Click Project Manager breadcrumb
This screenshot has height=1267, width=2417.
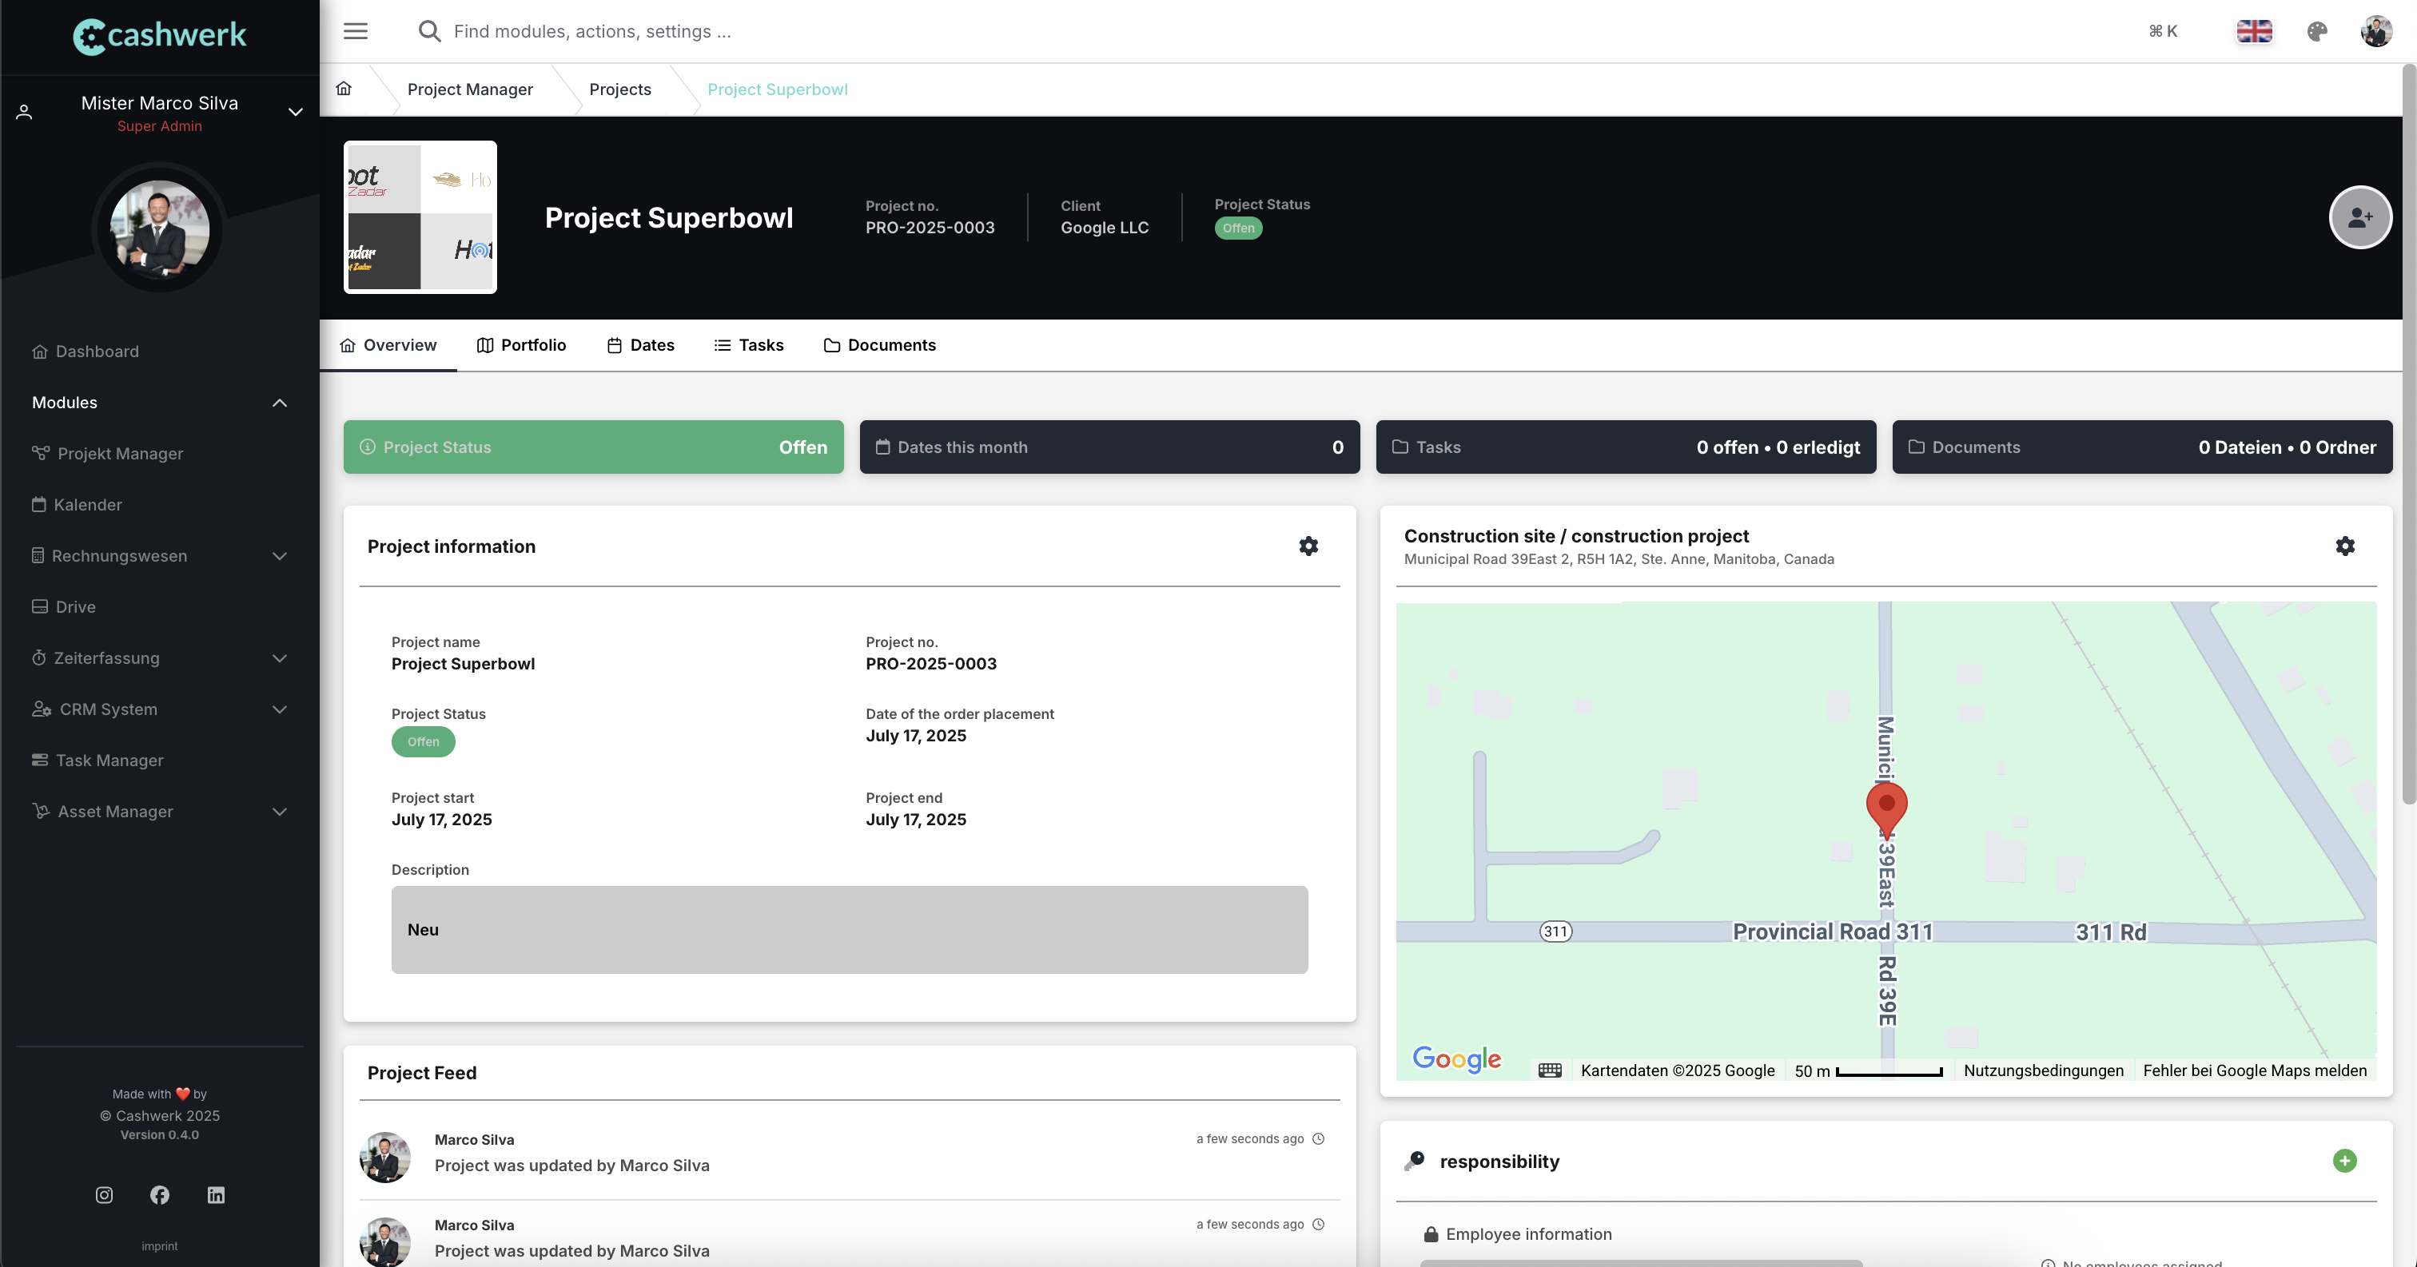[x=470, y=89]
